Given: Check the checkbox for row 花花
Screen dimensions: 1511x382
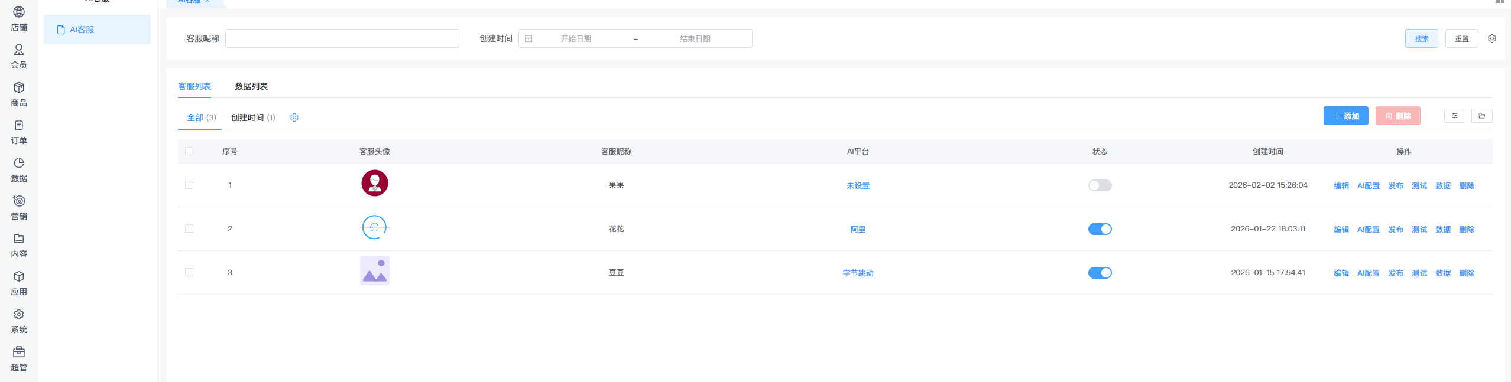Looking at the screenshot, I should pos(189,228).
